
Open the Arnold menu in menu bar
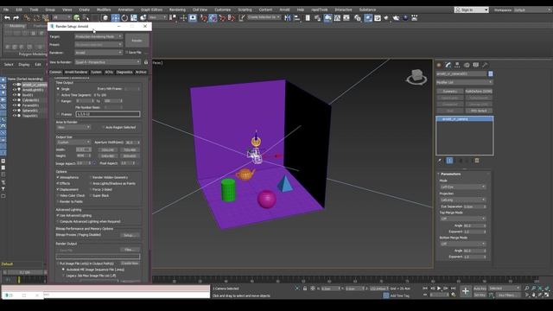[x=284, y=10]
